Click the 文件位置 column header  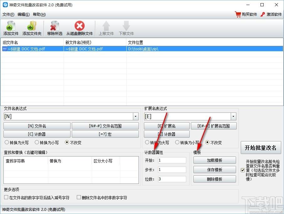tap(205, 42)
